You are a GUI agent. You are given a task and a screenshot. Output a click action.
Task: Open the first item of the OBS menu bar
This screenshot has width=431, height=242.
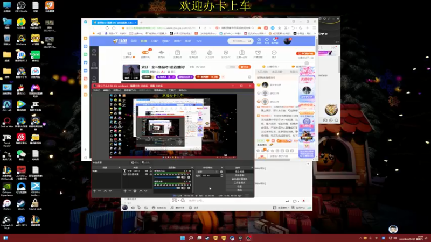(96, 90)
